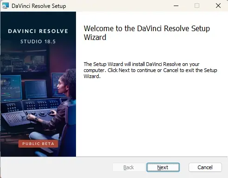Image resolution: width=228 pixels, height=178 pixels.
Task: Click the 'DaVinci Resolve Setup' title bar text
Action: point(39,6)
